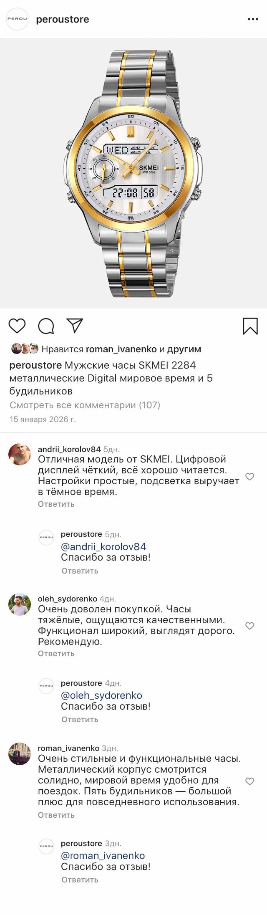Like roman_ivanenko's comment with heart icon
The height and width of the screenshot is (915, 267).
click(x=249, y=781)
